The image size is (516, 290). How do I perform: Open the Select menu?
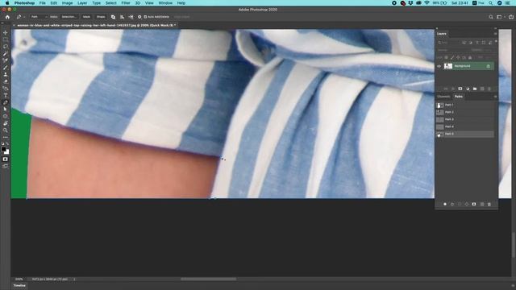(111, 3)
